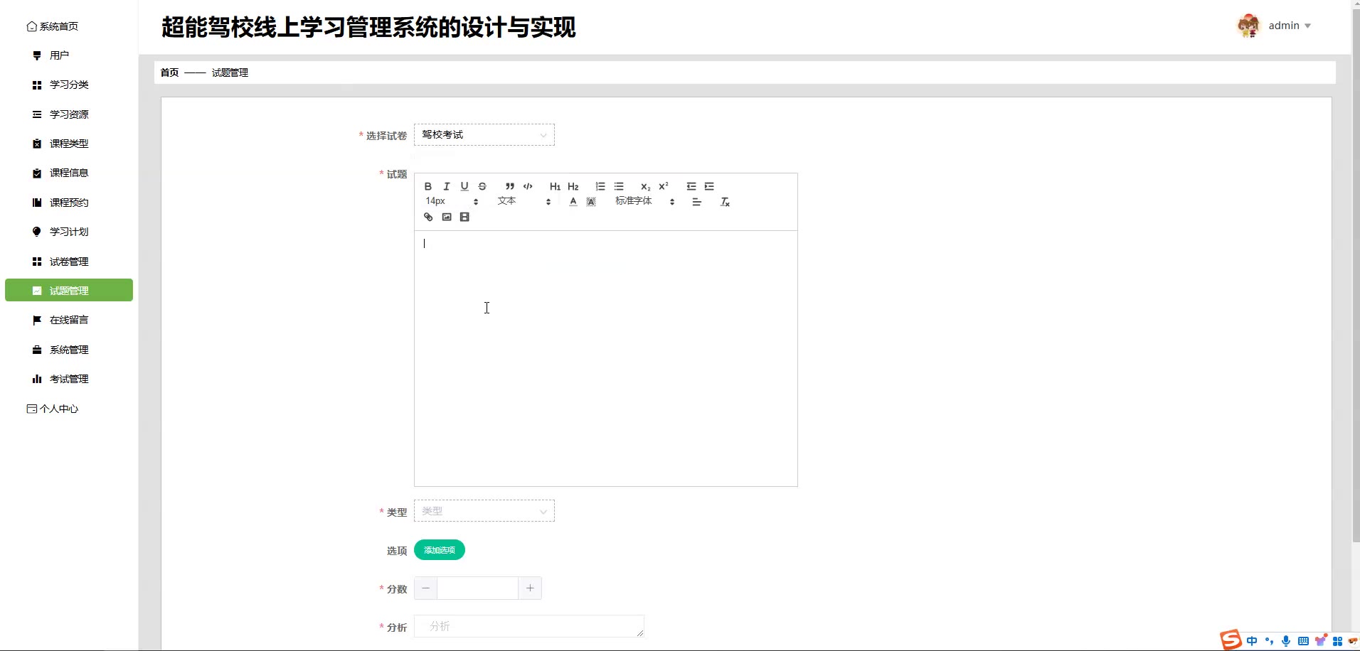The height and width of the screenshot is (651, 1360).
Task: Toggle Chinese punctuation mode in the IME bar
Action: 1269,641
